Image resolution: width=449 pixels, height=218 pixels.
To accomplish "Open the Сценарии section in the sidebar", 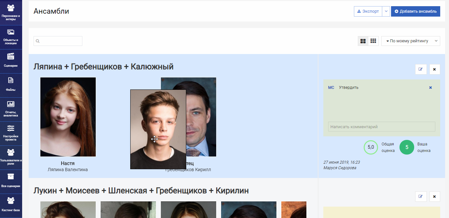I will click(x=11, y=61).
